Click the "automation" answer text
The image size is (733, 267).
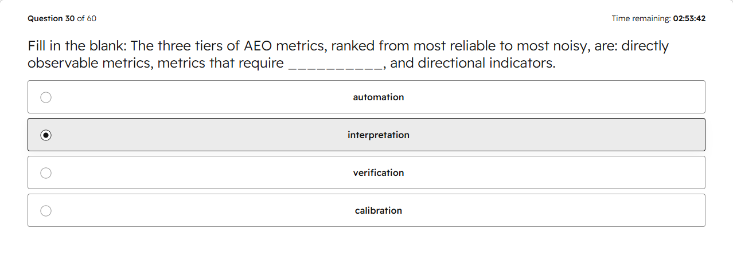[379, 97]
